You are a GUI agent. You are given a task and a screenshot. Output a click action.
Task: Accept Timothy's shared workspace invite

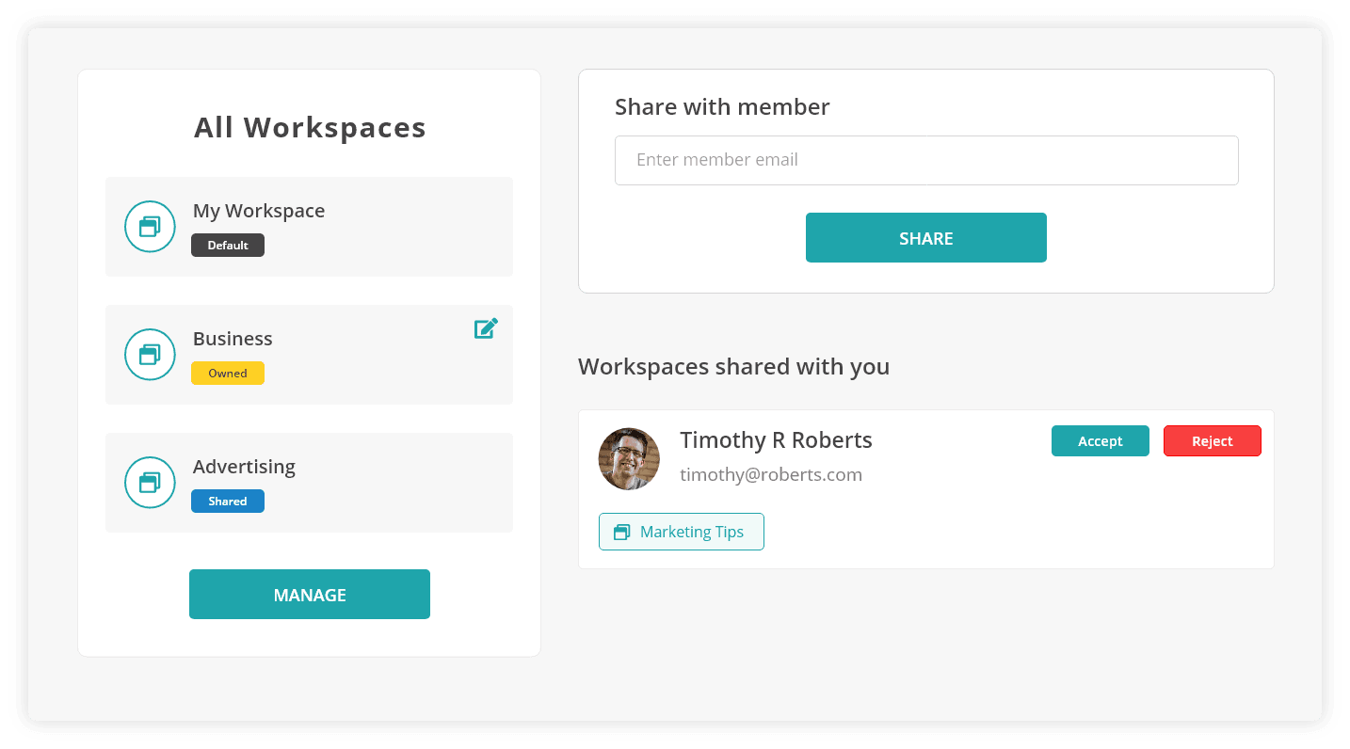(1101, 441)
